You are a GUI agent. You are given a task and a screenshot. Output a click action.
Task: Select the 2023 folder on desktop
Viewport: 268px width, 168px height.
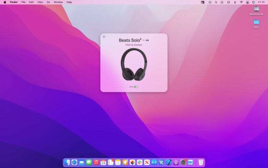click(256, 22)
